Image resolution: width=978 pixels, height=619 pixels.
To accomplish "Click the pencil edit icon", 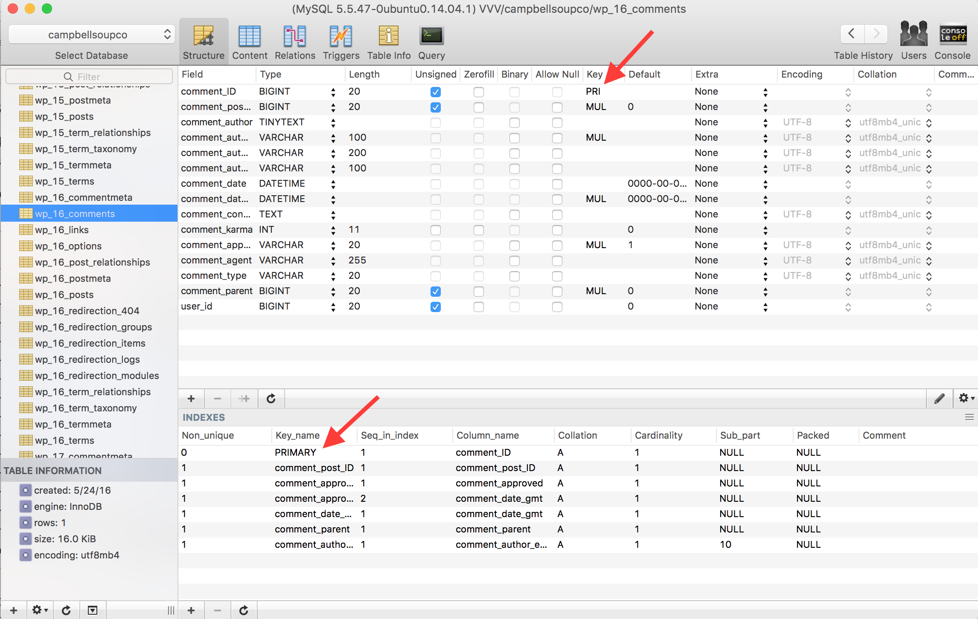I will [x=939, y=398].
